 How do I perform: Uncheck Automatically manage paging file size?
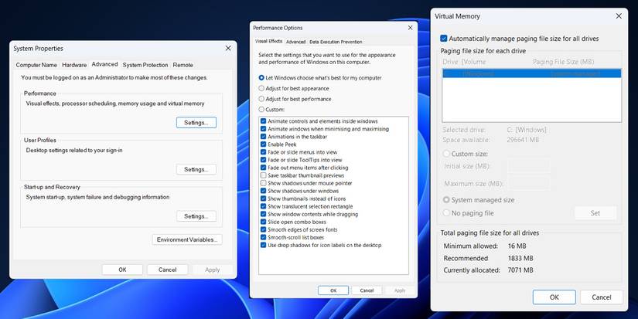(444, 39)
